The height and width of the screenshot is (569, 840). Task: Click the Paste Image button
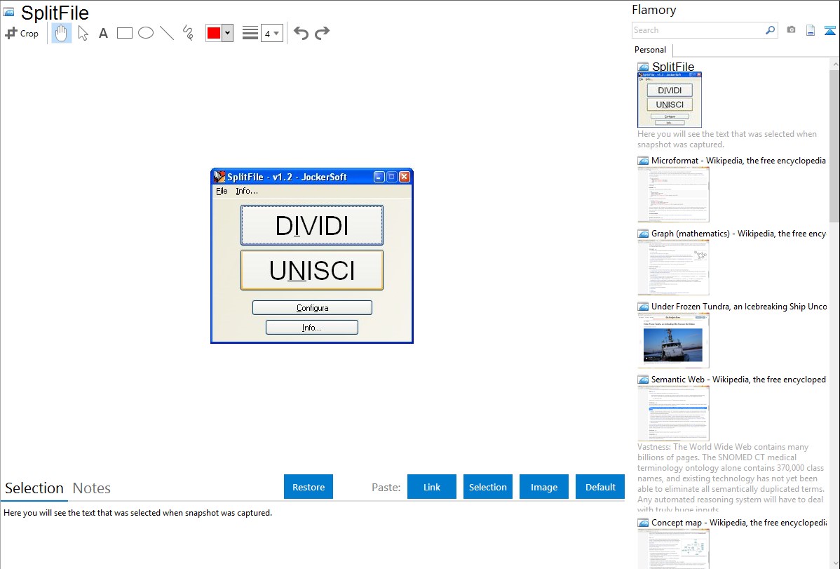[x=543, y=487]
